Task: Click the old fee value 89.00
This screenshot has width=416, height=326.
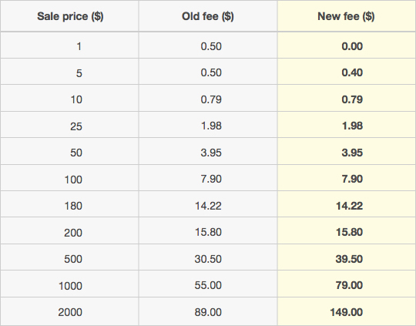Action: click(208, 312)
